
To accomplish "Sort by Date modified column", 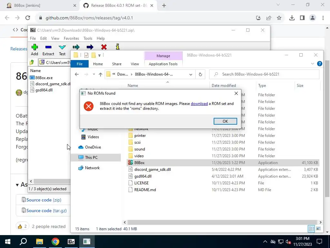I will (x=224, y=85).
